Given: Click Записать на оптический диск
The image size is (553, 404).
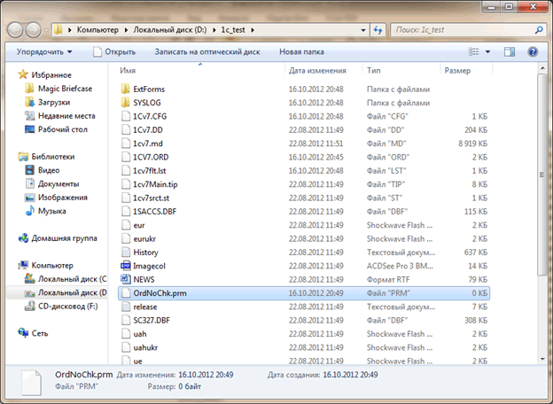Looking at the screenshot, I should click(x=207, y=51).
